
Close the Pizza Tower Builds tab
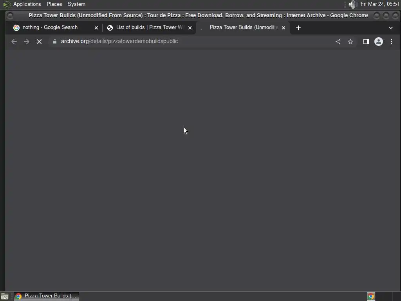click(x=284, y=28)
